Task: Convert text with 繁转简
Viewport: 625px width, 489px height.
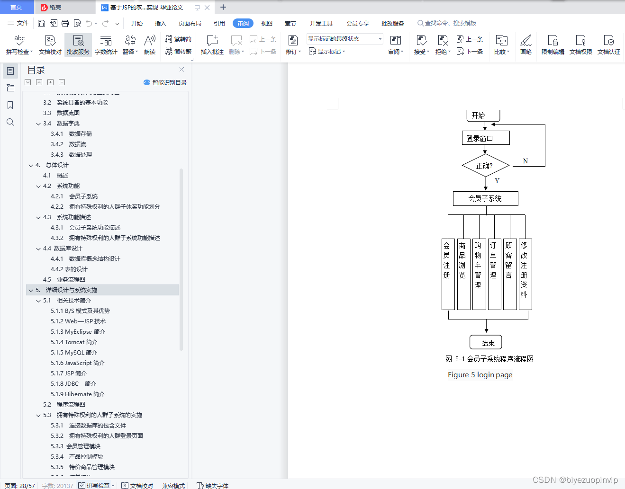Action: click(x=178, y=39)
